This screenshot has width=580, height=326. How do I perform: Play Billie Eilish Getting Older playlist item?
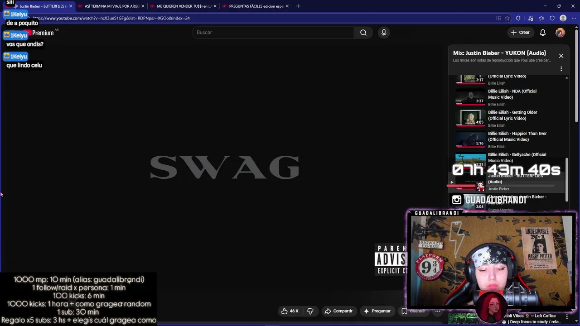point(507,119)
